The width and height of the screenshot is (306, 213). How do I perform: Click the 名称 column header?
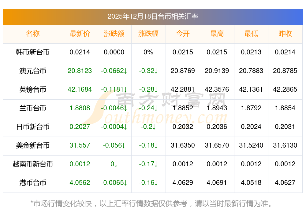pyautogui.click(x=33, y=34)
